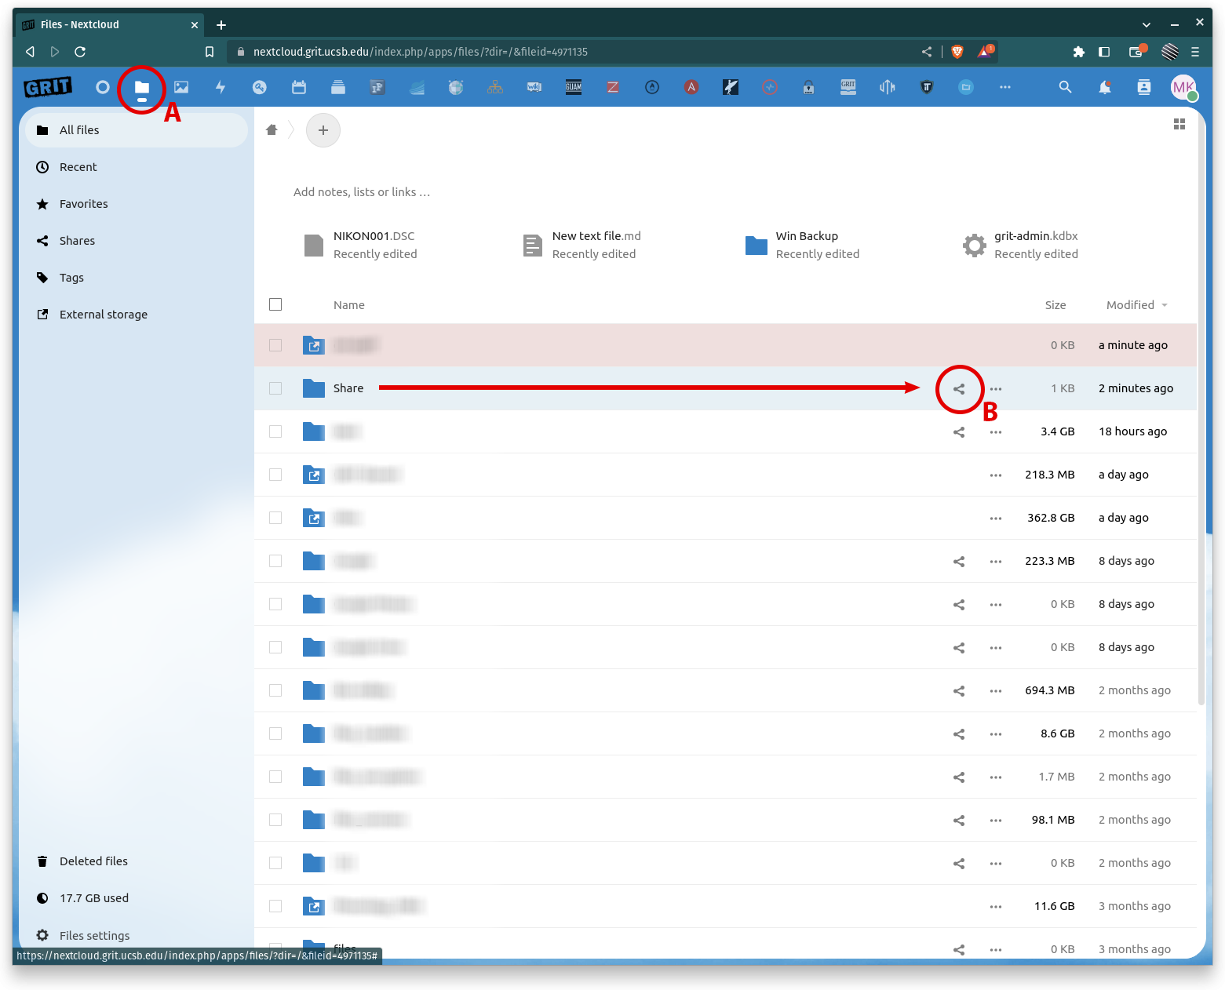Tick the select-all checkbox in header
Screen dimensions: 1225x990
point(275,304)
